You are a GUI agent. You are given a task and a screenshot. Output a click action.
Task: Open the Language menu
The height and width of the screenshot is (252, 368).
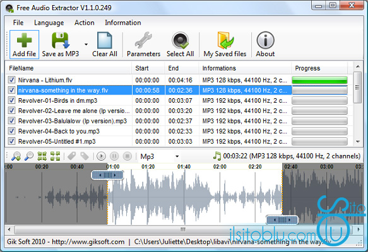click(x=49, y=23)
